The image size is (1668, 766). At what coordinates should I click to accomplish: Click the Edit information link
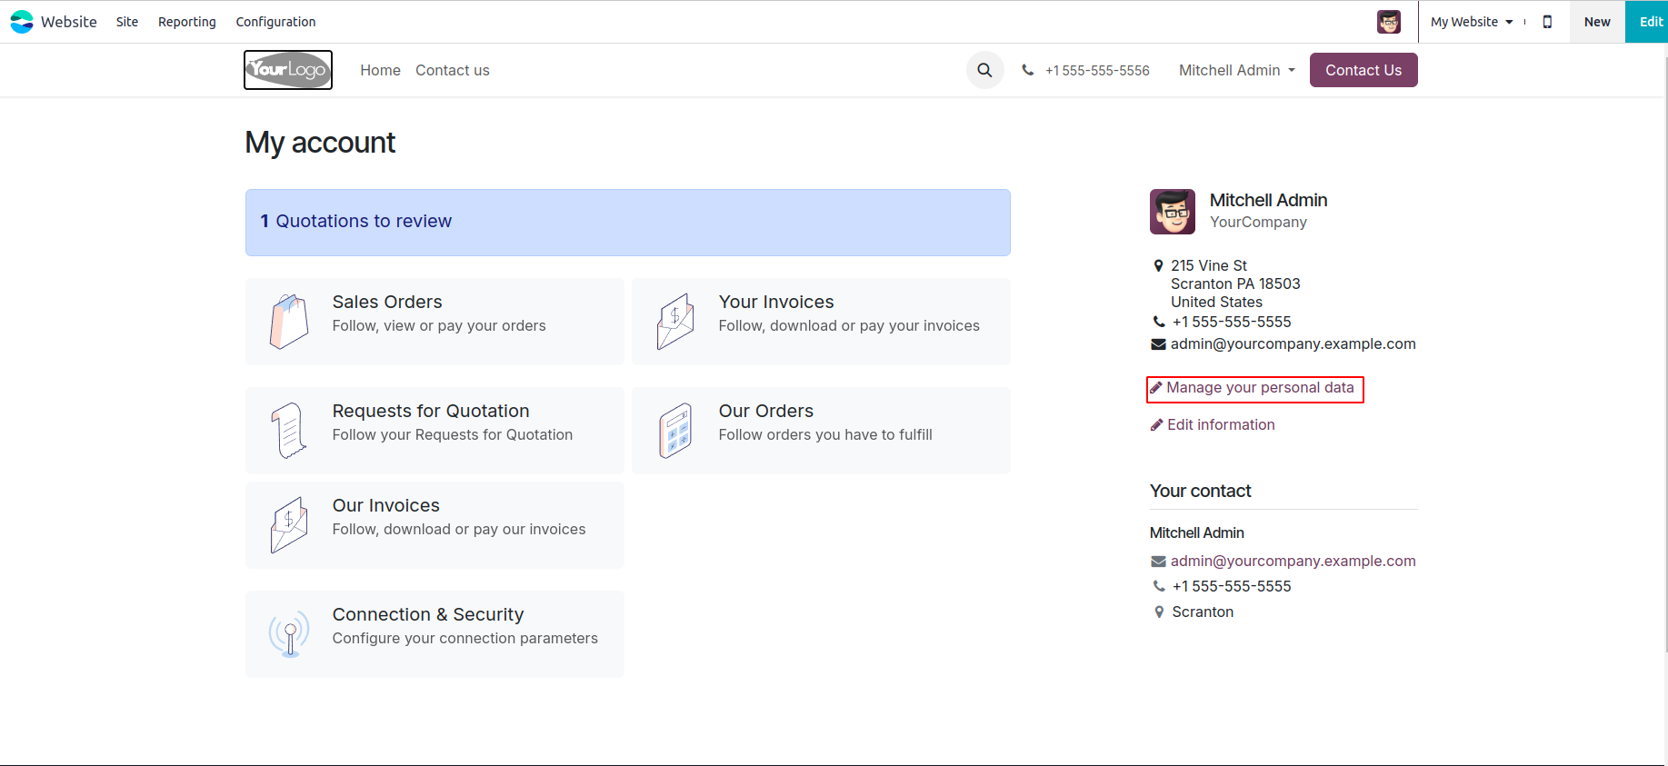[x=1220, y=424]
